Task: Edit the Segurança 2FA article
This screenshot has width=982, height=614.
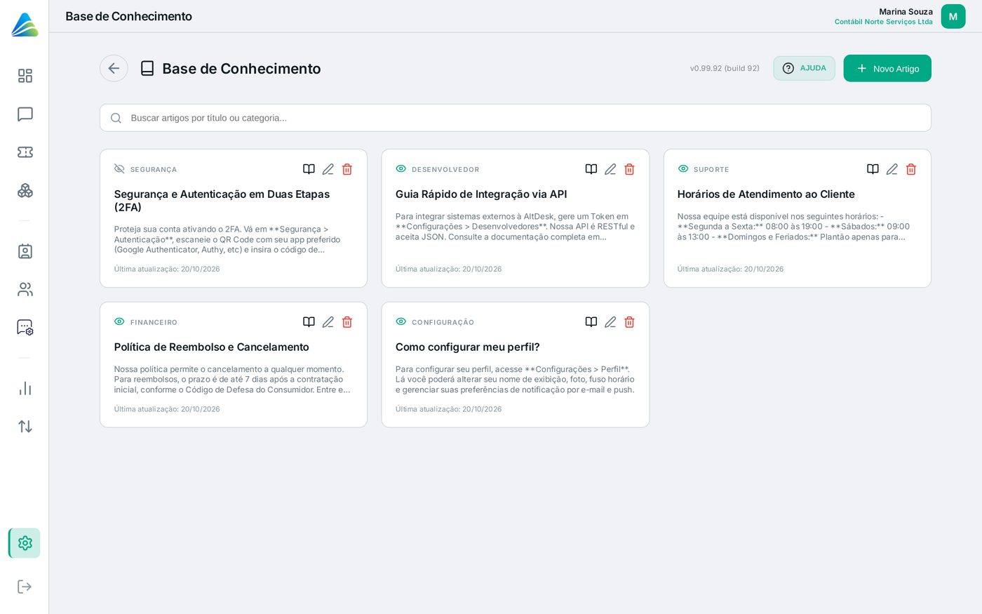Action: (x=328, y=169)
